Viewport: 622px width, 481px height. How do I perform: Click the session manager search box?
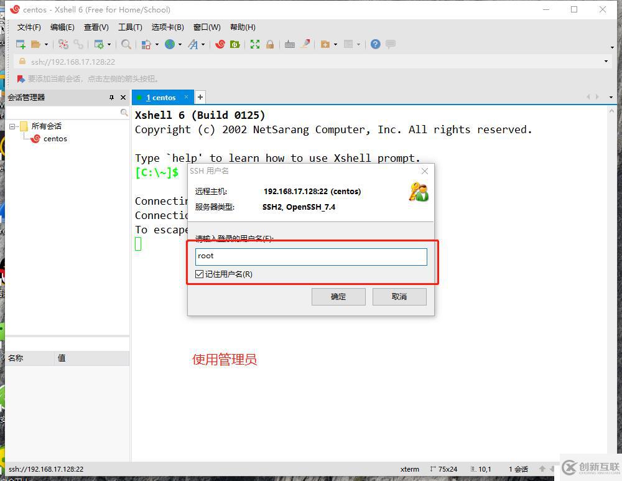64,113
